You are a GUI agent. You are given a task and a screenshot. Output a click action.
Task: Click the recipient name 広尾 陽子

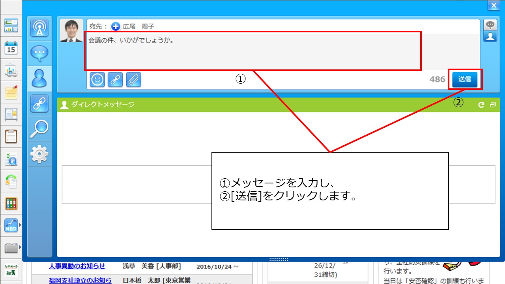point(138,26)
